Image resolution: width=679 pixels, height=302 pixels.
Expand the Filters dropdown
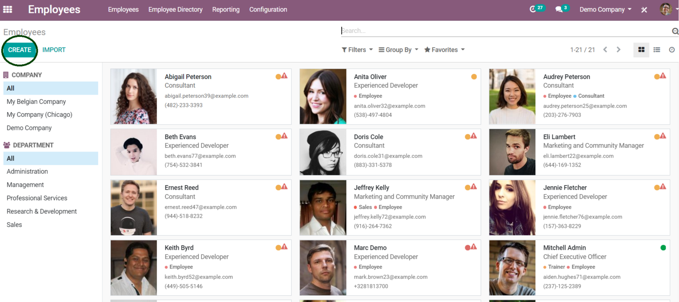point(357,50)
